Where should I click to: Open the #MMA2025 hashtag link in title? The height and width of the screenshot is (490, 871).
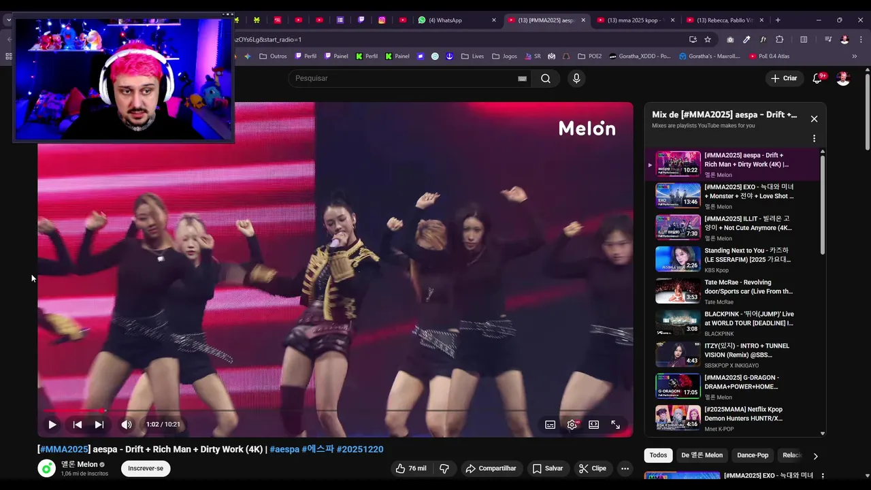pos(65,449)
